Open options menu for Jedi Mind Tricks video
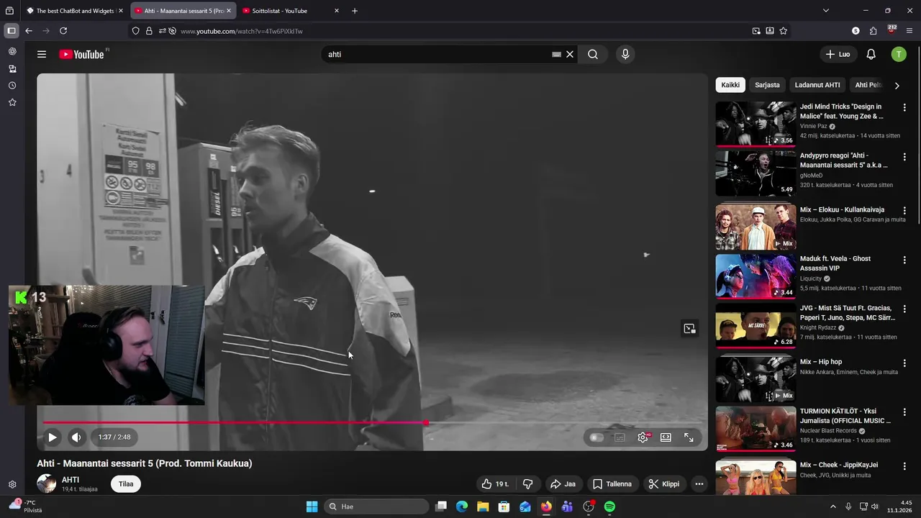The width and height of the screenshot is (921, 518). [x=904, y=108]
